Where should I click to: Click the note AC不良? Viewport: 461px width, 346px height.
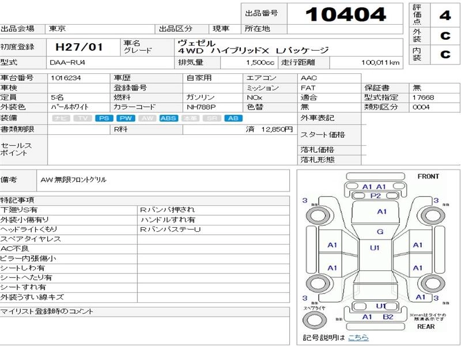click(15, 249)
